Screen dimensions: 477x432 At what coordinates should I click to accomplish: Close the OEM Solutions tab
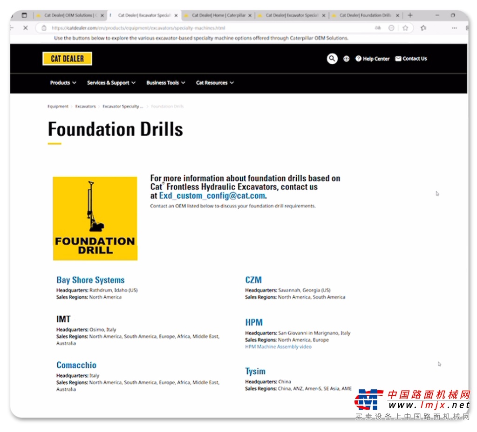click(102, 15)
